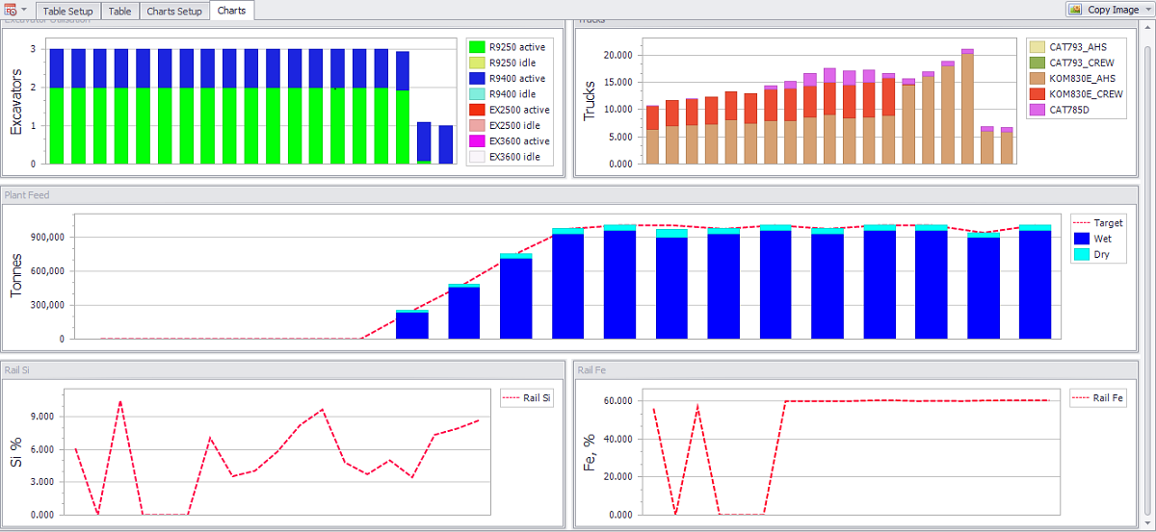
Task: Switch to the Table Setup tab
Action: (x=67, y=11)
